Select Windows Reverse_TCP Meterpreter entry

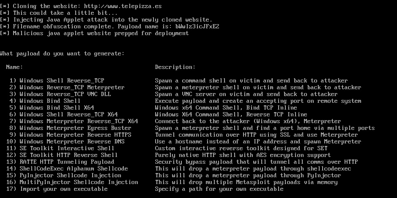tap(72, 88)
